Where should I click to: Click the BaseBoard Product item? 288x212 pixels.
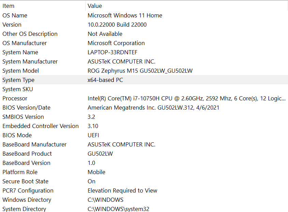tap(27, 154)
